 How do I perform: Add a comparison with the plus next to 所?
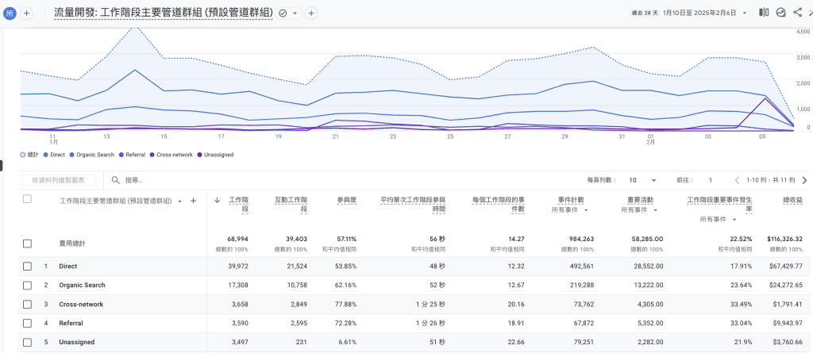point(26,13)
